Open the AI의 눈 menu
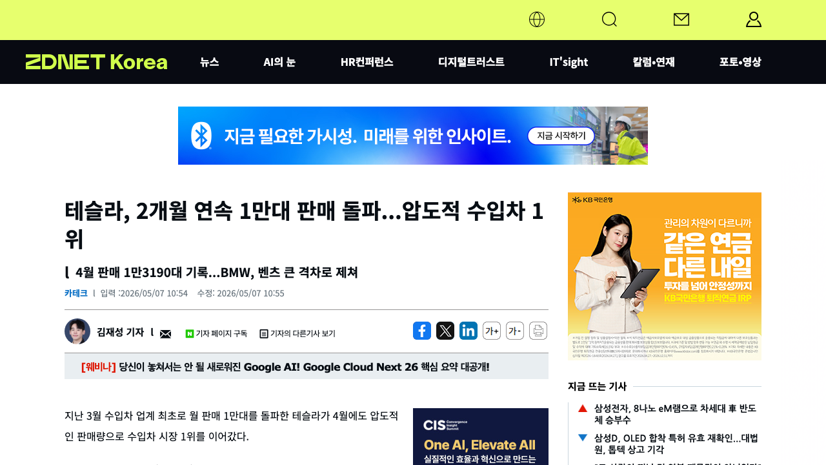This screenshot has height=465, width=826. [279, 62]
